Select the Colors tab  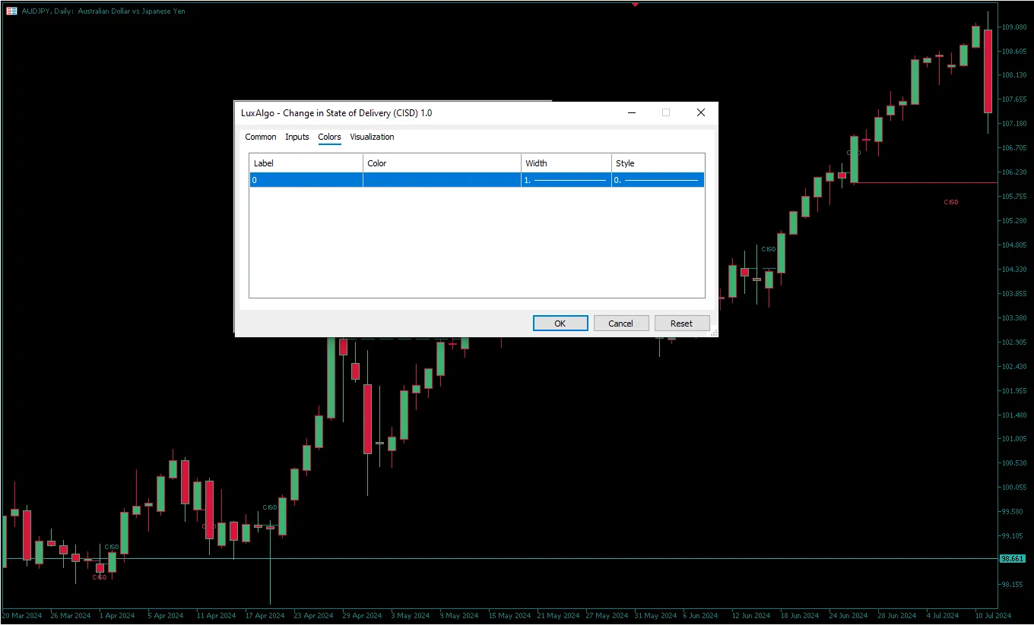[329, 137]
